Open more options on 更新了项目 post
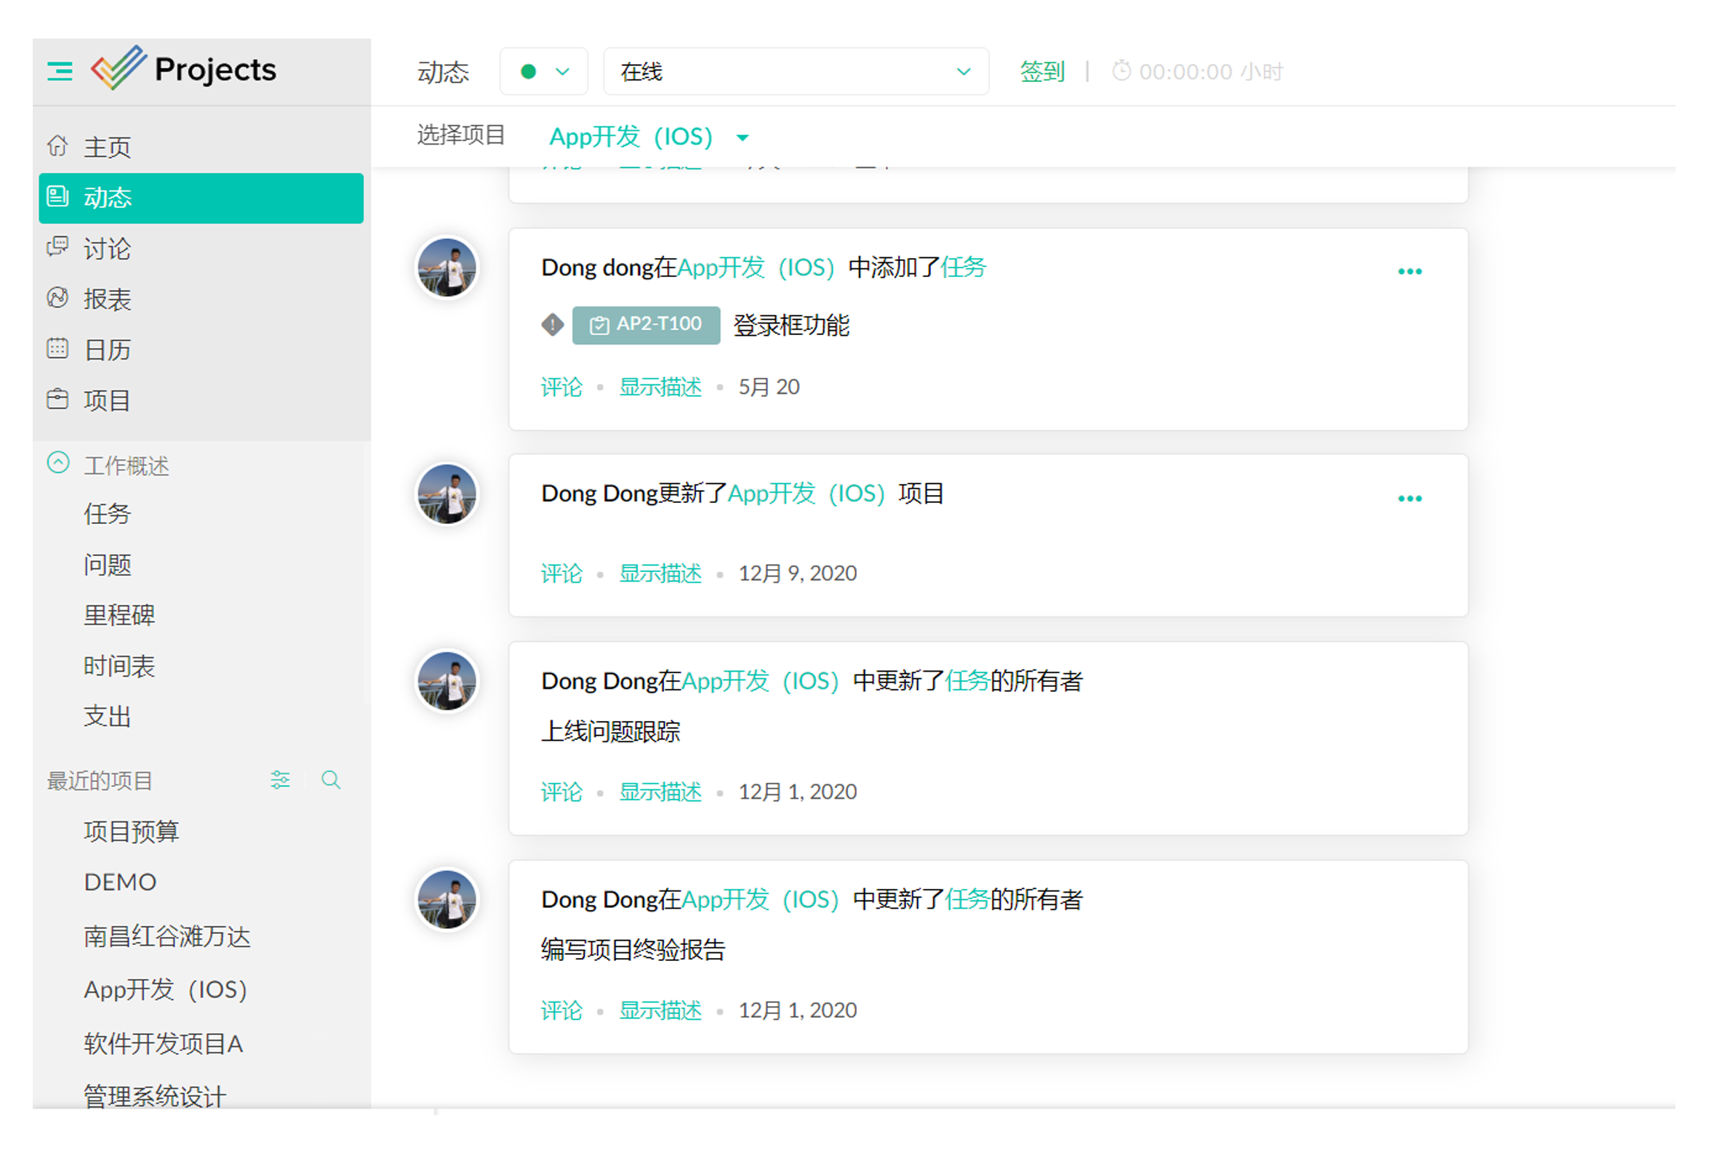Viewport: 1709px width, 1155px height. point(1409,499)
